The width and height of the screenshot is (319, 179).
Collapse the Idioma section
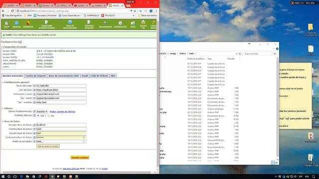coord(3,108)
